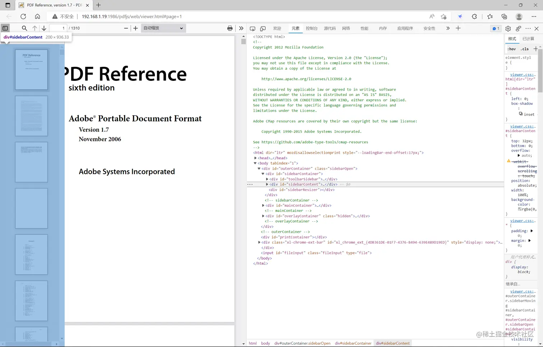The height and width of the screenshot is (347, 543).
Task: Click the DevTools feedback icon
Action: point(518,28)
